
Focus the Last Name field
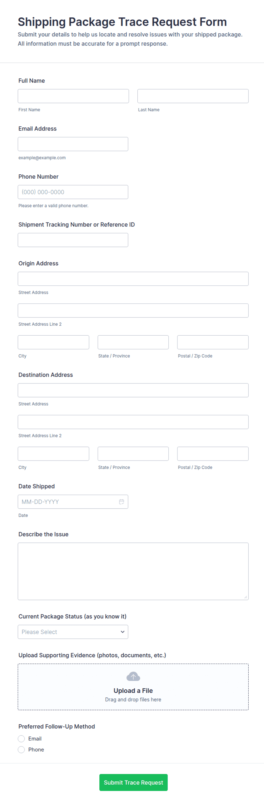pyautogui.click(x=193, y=96)
